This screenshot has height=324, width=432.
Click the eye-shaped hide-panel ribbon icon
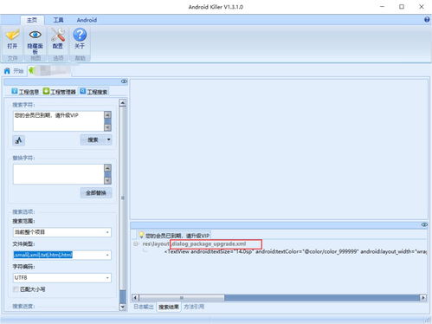35,35
